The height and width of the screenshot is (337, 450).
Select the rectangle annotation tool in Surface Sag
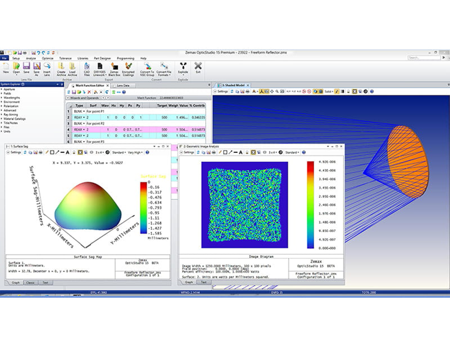pos(52,152)
